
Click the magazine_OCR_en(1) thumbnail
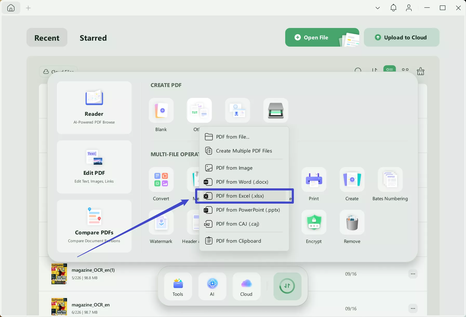click(59, 274)
